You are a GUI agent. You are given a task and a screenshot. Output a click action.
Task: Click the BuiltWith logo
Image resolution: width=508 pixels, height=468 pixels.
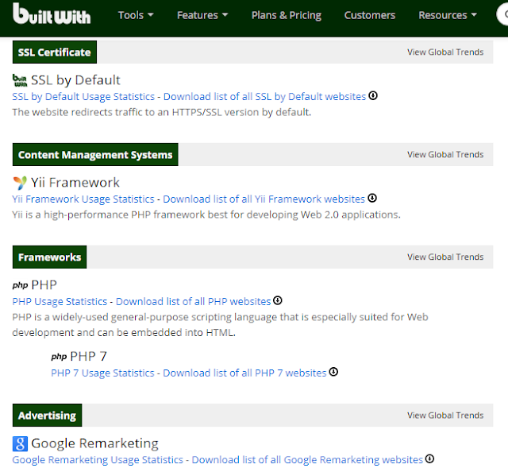coord(52,14)
